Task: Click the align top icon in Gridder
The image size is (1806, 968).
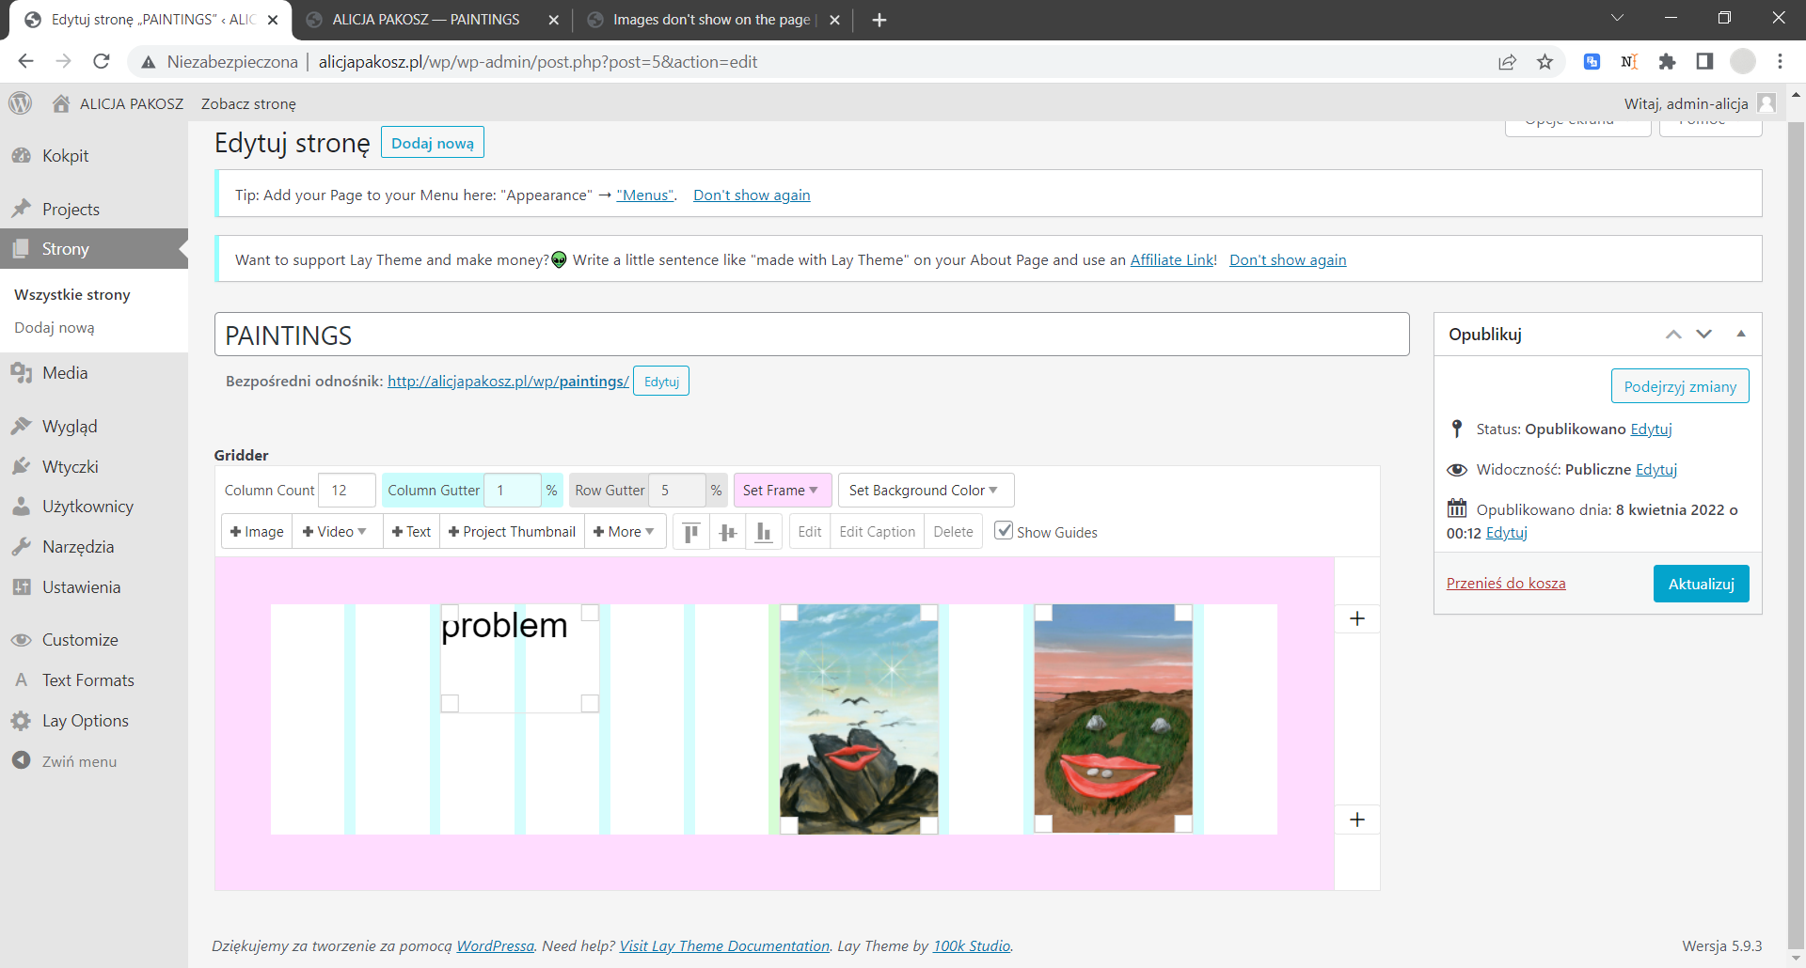Action: pyautogui.click(x=691, y=533)
